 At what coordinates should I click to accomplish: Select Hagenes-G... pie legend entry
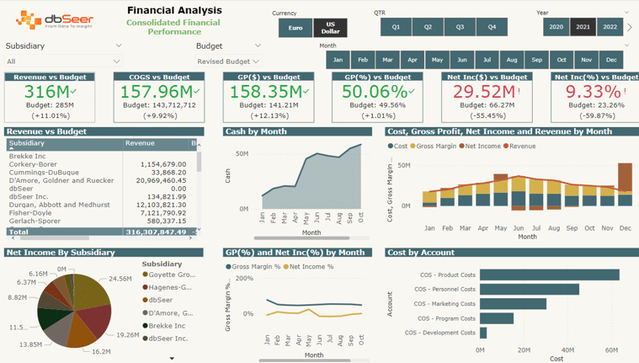click(167, 287)
